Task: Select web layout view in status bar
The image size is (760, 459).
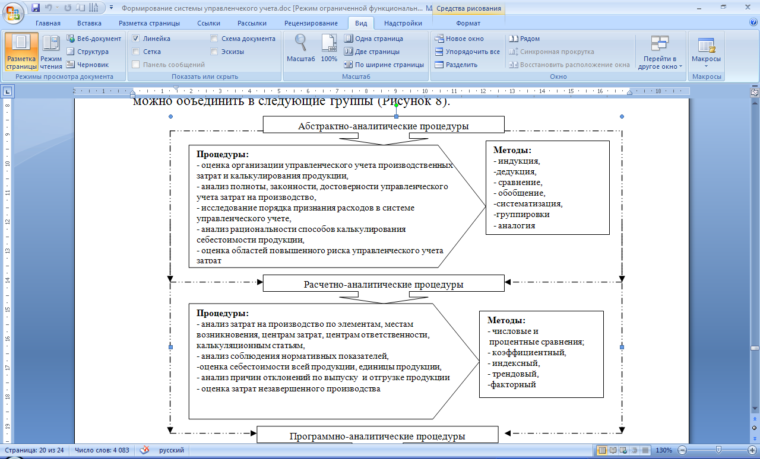Action: pos(623,450)
